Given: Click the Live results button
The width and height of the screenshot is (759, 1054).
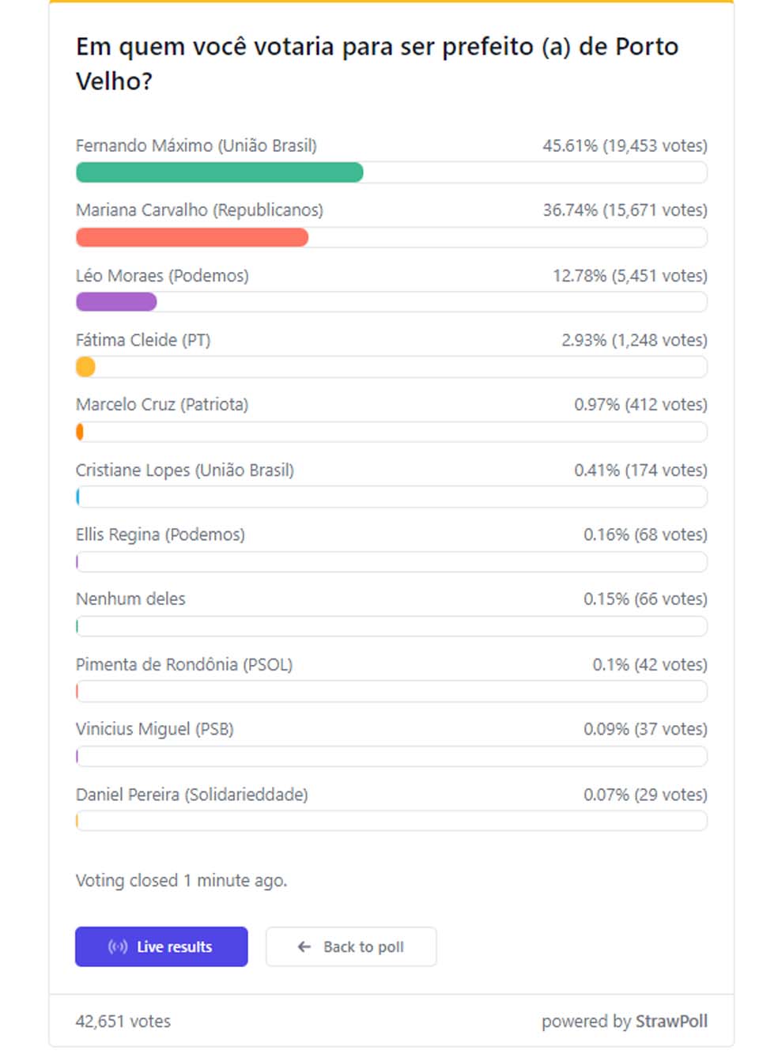Looking at the screenshot, I should tap(161, 946).
